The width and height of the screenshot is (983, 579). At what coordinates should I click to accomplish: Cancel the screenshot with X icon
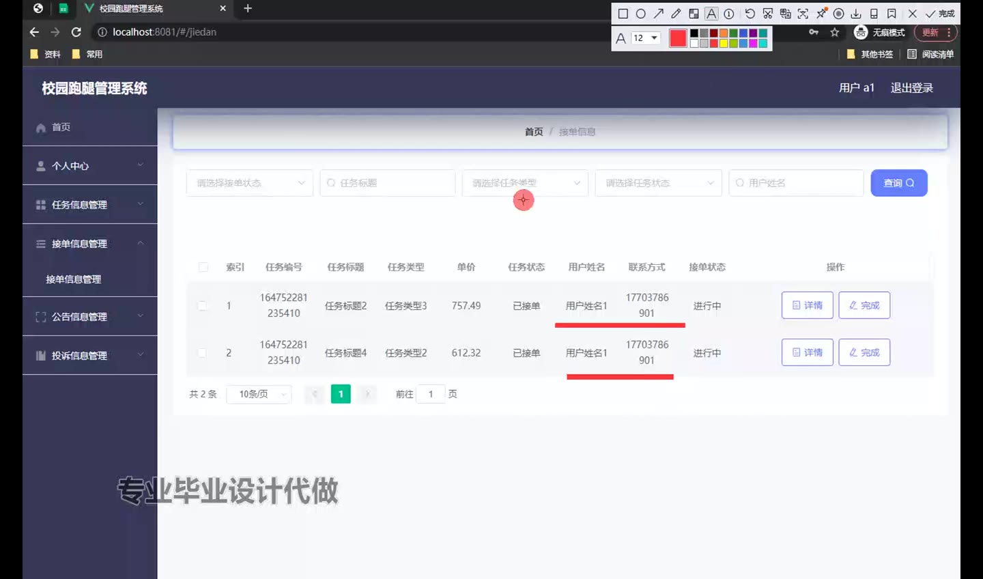912,14
